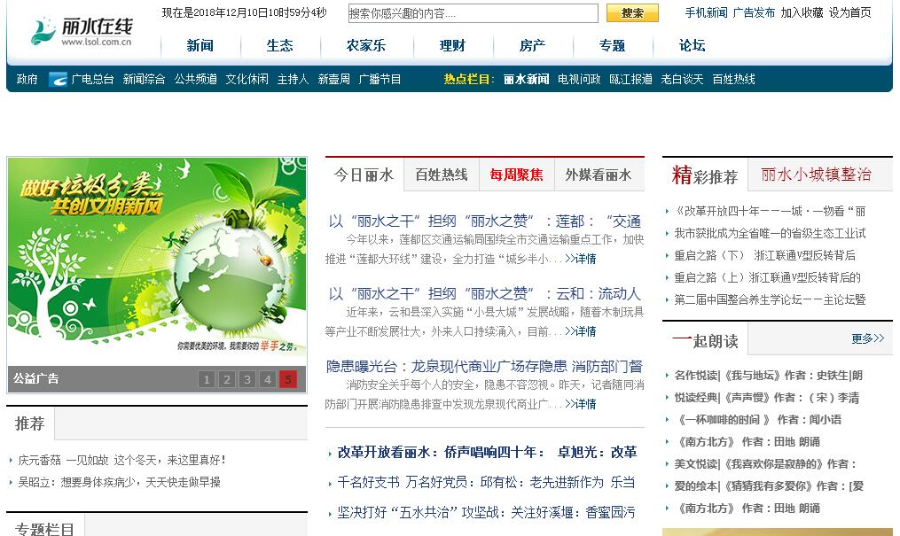
Task: Focus the search input box
Action: click(472, 13)
